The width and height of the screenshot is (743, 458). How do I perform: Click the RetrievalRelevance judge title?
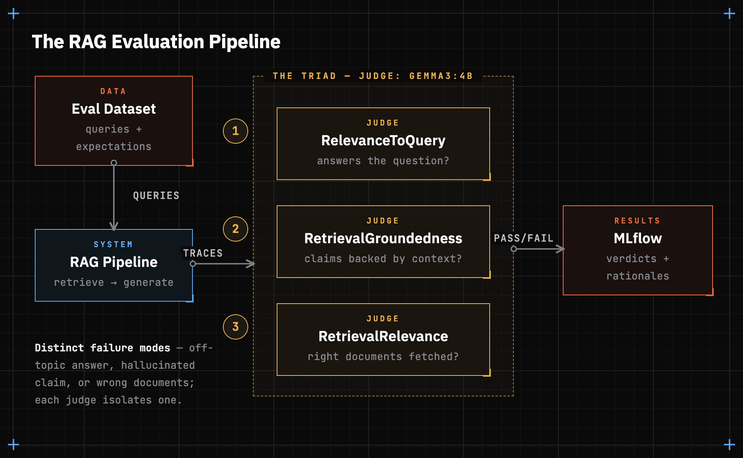(x=383, y=336)
